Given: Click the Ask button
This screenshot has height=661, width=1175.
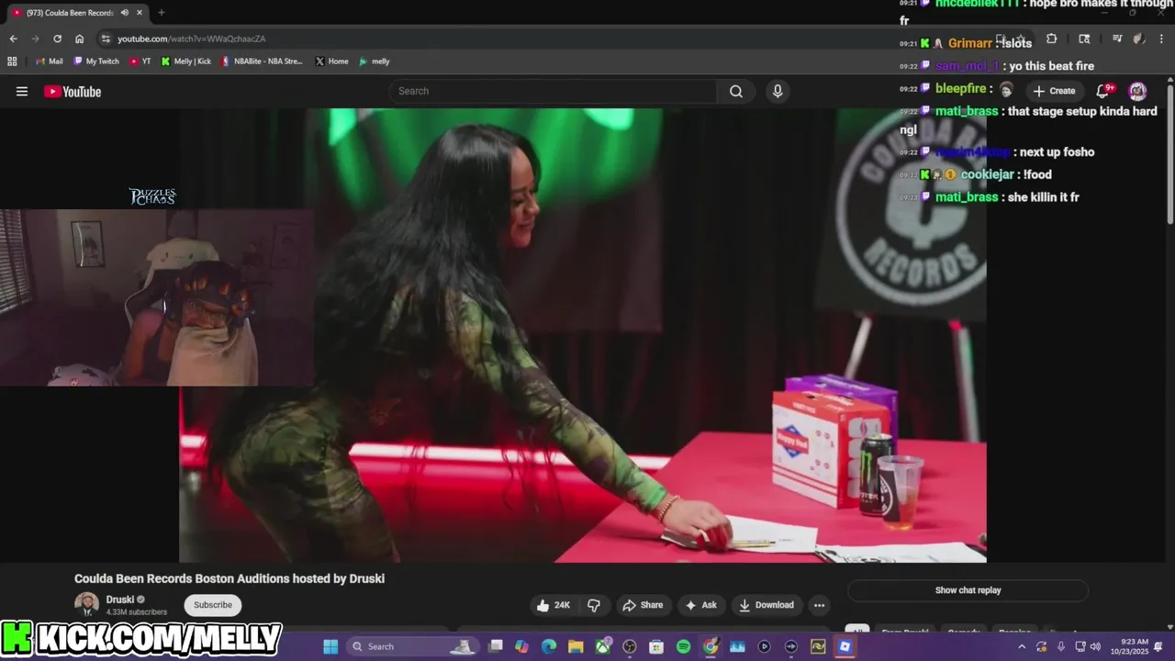Looking at the screenshot, I should [x=700, y=605].
